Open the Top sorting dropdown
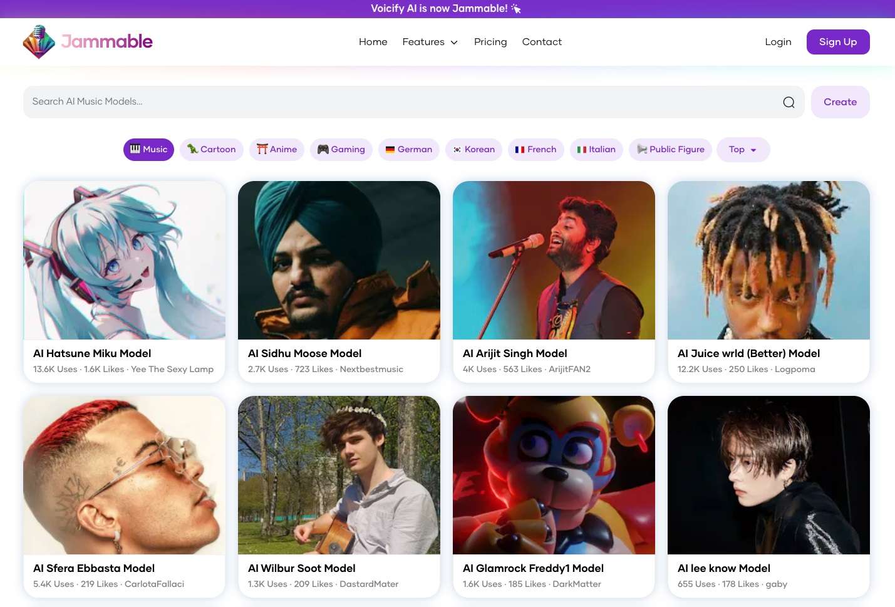The height and width of the screenshot is (607, 895). pyautogui.click(x=743, y=150)
